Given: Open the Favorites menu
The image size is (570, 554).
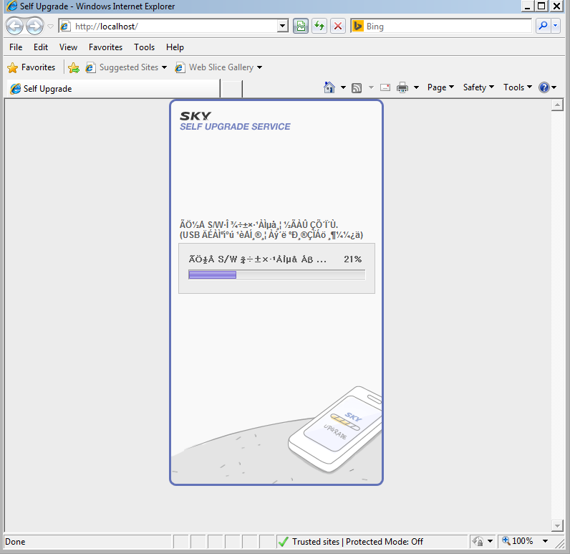Looking at the screenshot, I should pyautogui.click(x=105, y=47).
